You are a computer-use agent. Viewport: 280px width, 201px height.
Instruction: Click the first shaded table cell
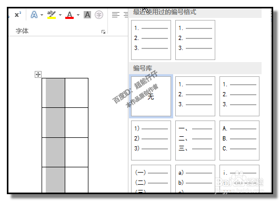54,93
